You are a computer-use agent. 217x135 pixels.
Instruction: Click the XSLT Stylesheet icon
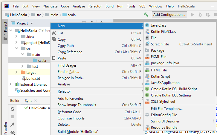(147, 101)
